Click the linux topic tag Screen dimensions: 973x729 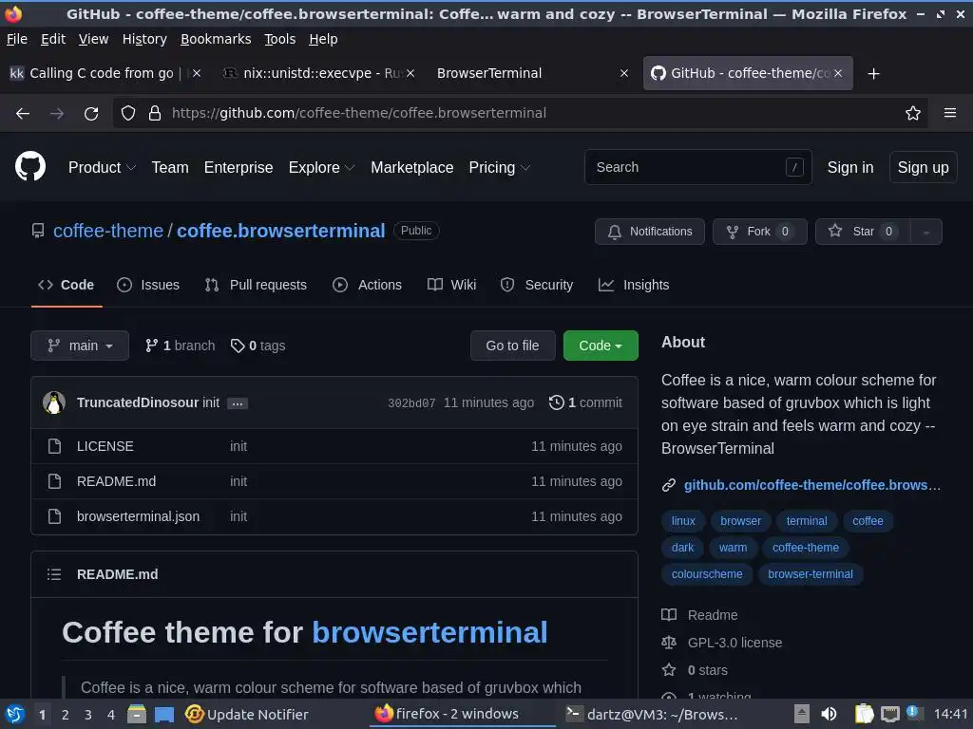click(x=683, y=521)
